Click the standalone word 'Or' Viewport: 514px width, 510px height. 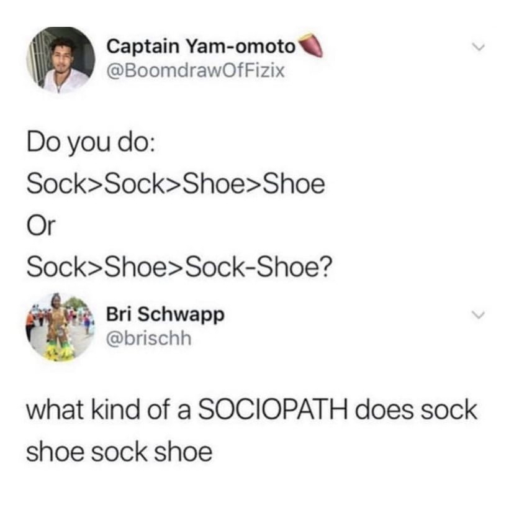click(42, 225)
